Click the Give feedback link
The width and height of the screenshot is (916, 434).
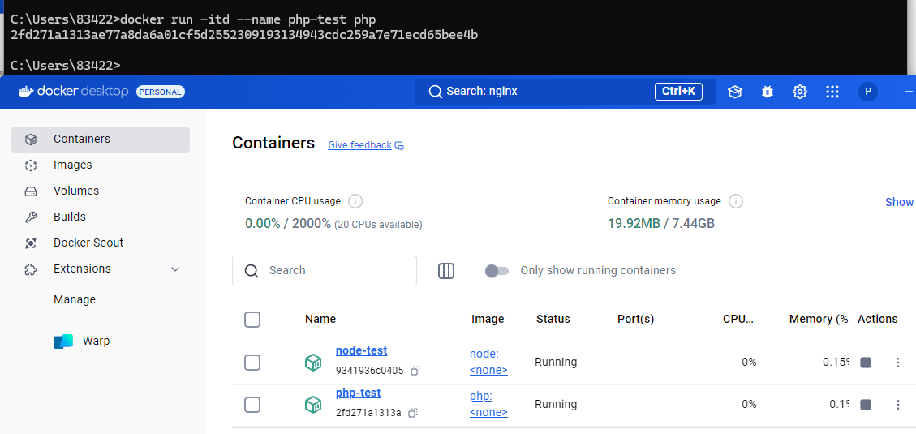point(359,145)
